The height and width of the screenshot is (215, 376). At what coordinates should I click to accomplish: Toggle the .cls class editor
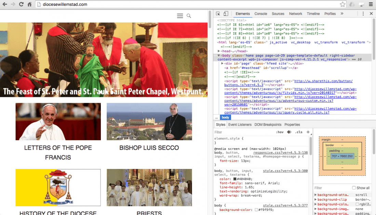[x=298, y=132]
